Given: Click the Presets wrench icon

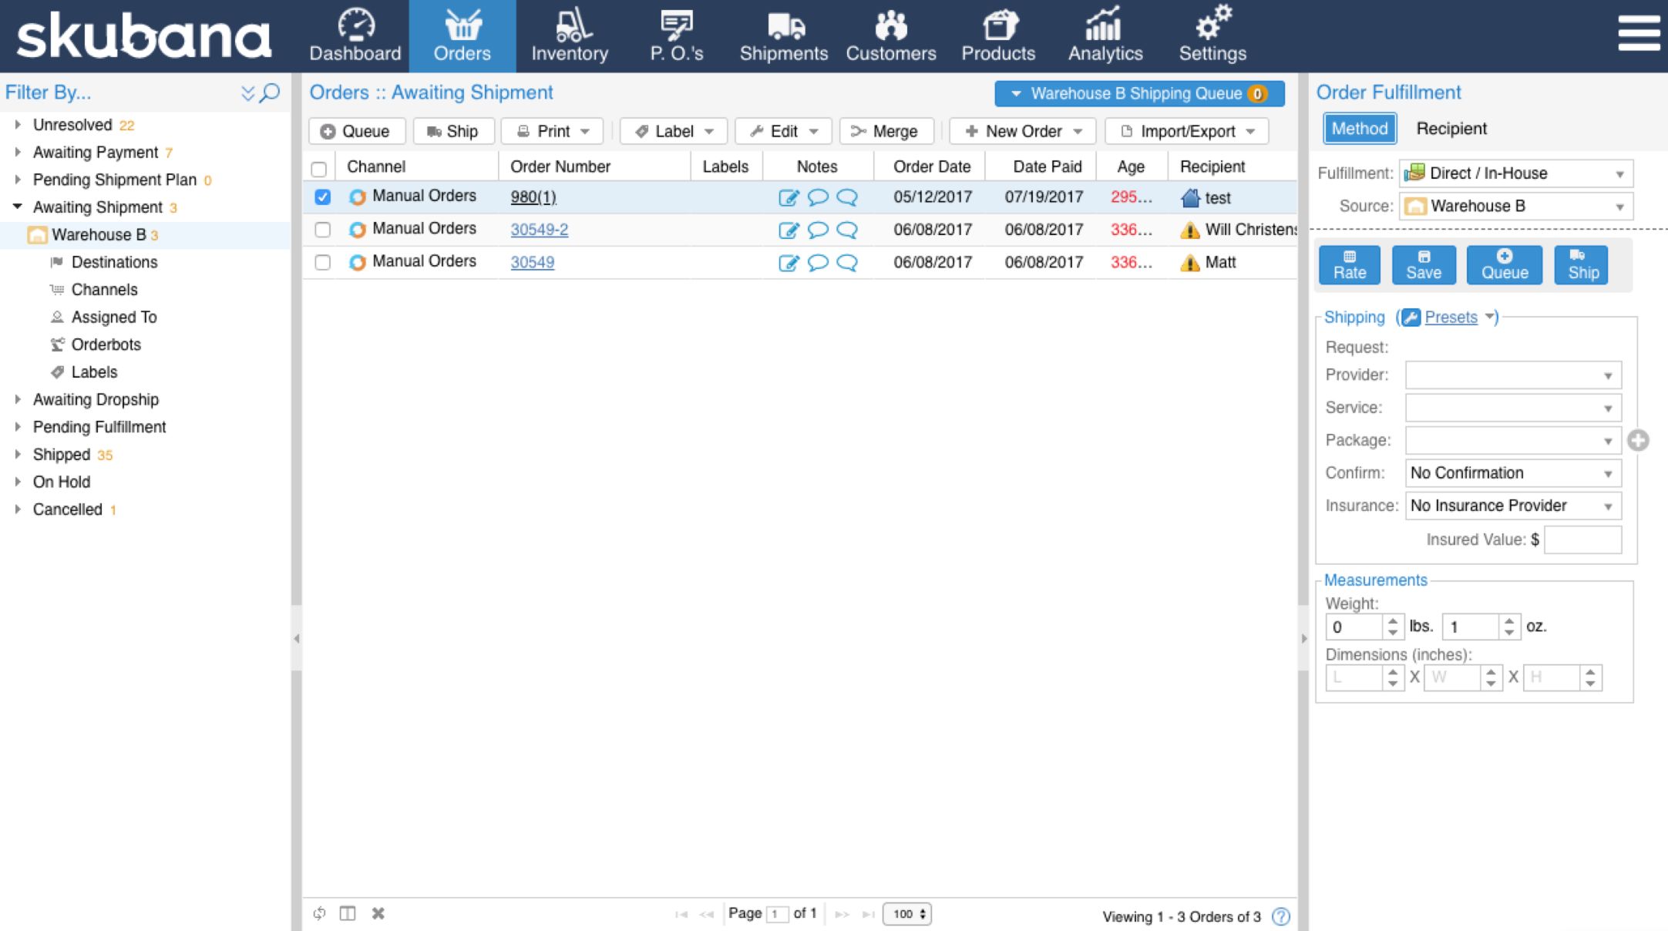Looking at the screenshot, I should click(x=1411, y=318).
